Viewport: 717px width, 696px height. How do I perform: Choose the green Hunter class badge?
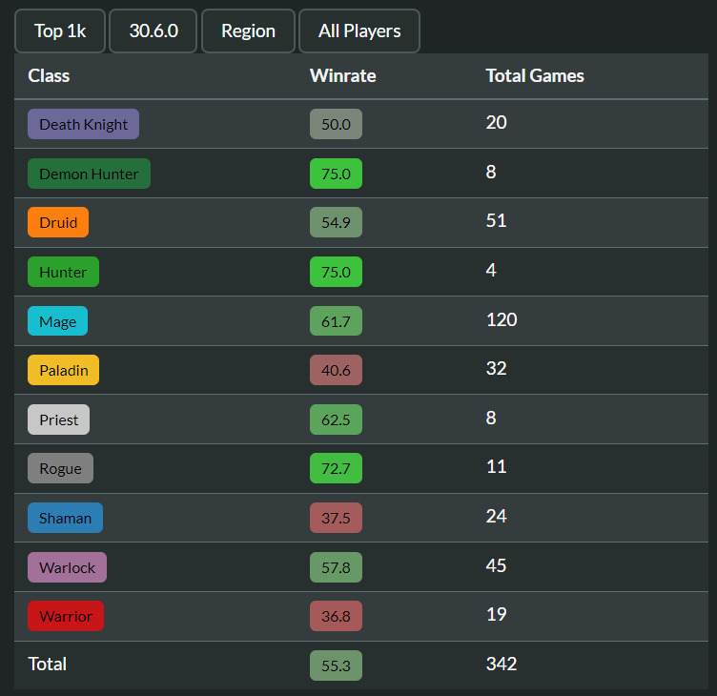[x=63, y=272]
